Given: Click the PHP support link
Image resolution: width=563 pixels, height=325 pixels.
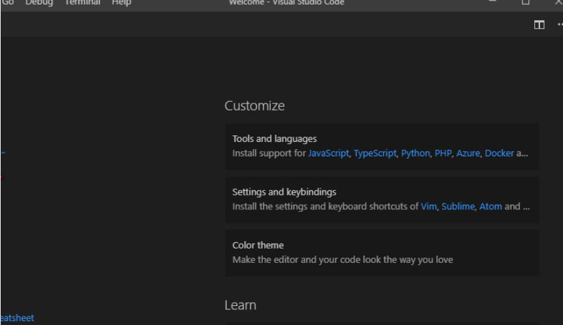Looking at the screenshot, I should coord(443,153).
